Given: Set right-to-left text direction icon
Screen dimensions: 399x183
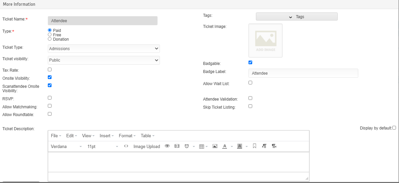Looking at the screenshot, I should 274,146.
